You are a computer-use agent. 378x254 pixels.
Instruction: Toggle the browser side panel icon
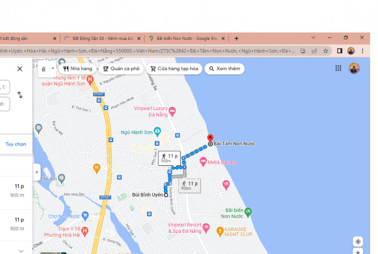coord(340,51)
